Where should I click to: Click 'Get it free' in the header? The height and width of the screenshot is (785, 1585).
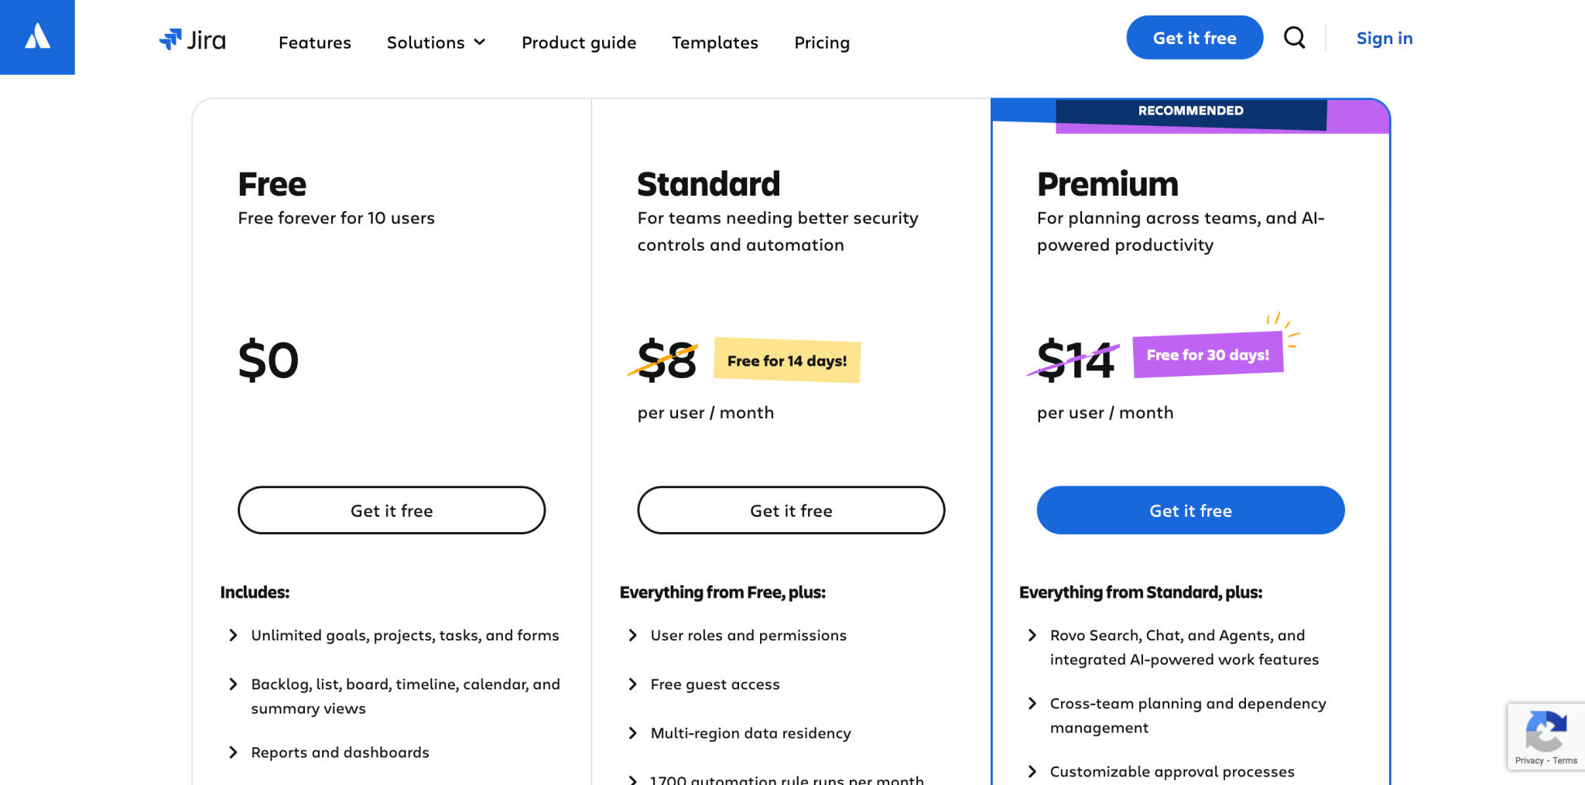coord(1194,37)
